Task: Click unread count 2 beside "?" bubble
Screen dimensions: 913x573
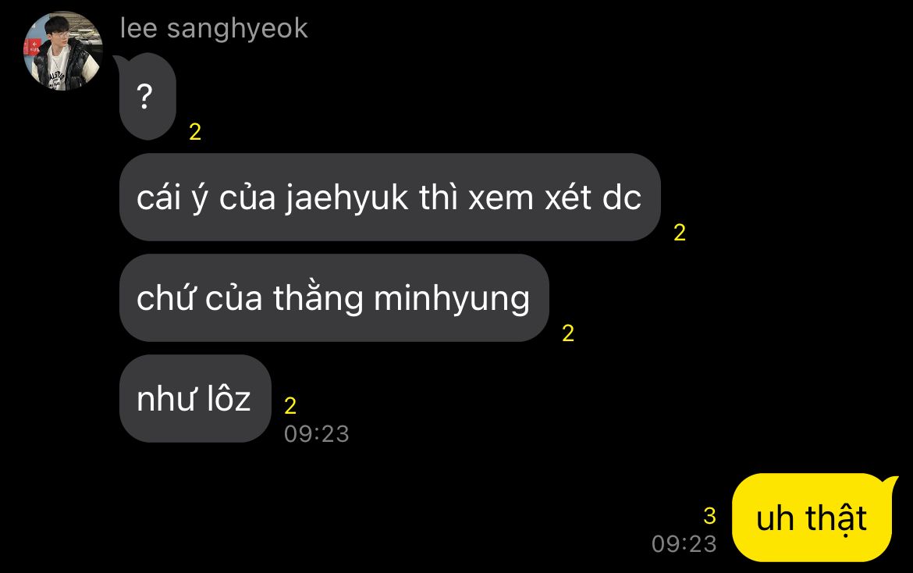Action: (x=195, y=132)
